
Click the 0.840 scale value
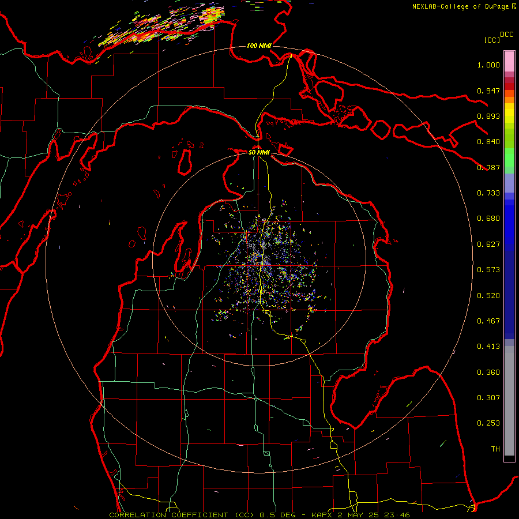tap(488, 142)
